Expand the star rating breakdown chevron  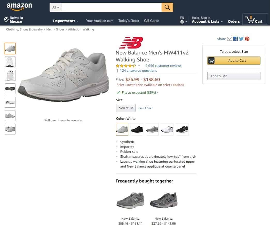tap(139, 66)
